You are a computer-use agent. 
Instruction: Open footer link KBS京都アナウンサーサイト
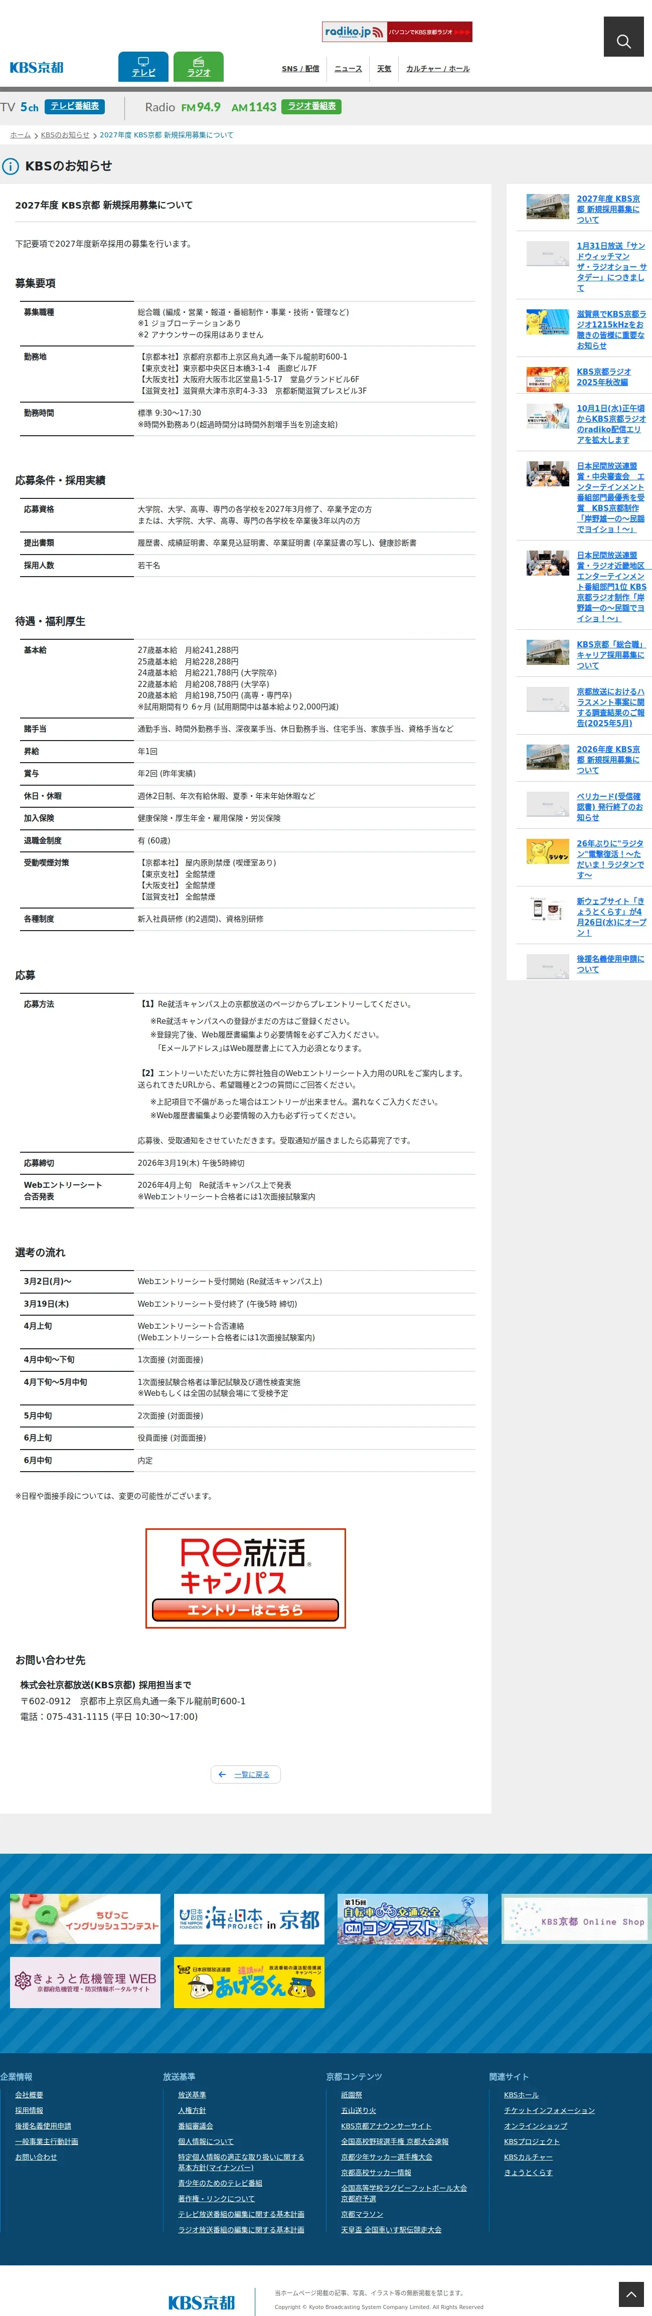(x=386, y=2125)
